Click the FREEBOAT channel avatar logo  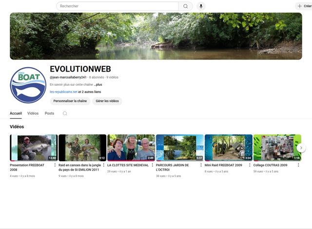(x=28, y=85)
